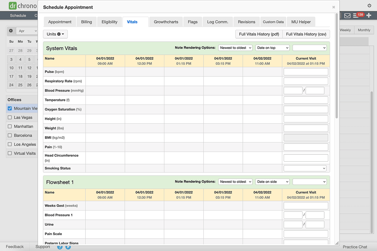Enable the Virtual Visits checkbox

click(x=10, y=153)
